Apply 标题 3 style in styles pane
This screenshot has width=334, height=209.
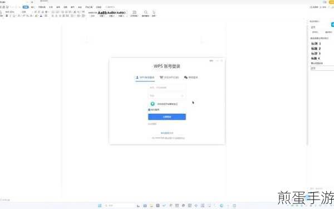[x=316, y=54]
